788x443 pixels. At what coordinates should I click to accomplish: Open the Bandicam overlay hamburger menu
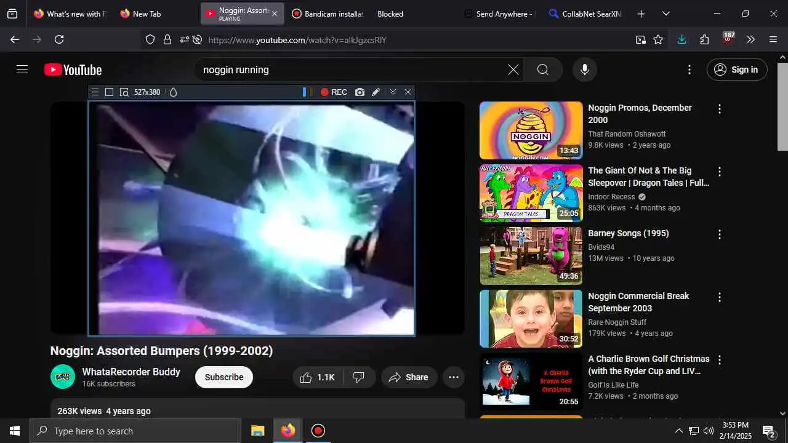[95, 92]
